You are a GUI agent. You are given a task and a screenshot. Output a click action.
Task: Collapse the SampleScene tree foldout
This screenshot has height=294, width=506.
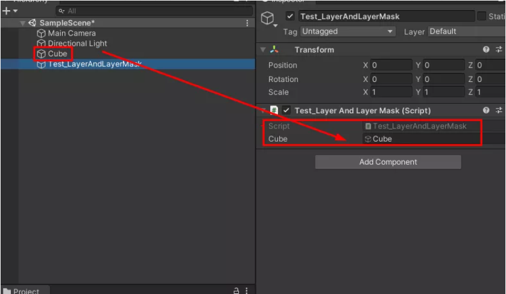[x=22, y=23]
